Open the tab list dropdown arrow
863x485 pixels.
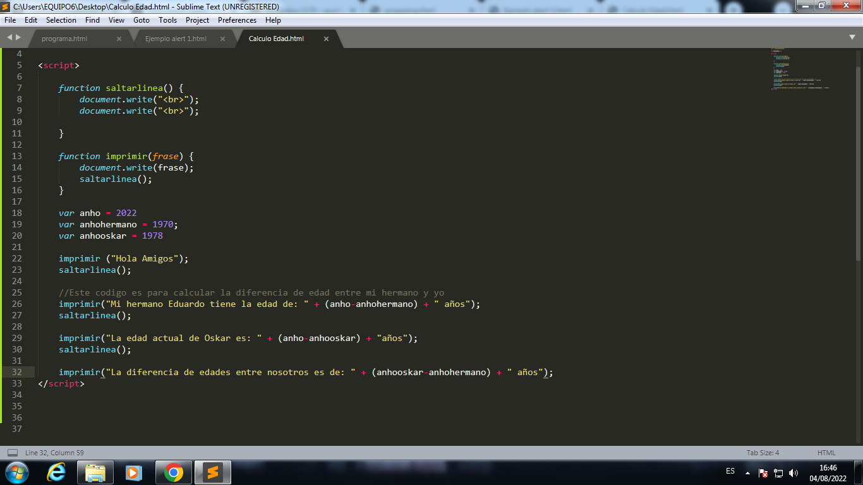pos(852,38)
